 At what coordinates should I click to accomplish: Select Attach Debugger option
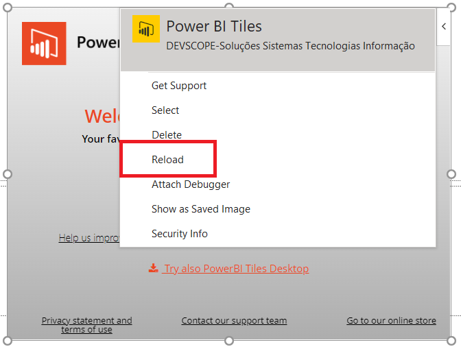(x=191, y=184)
